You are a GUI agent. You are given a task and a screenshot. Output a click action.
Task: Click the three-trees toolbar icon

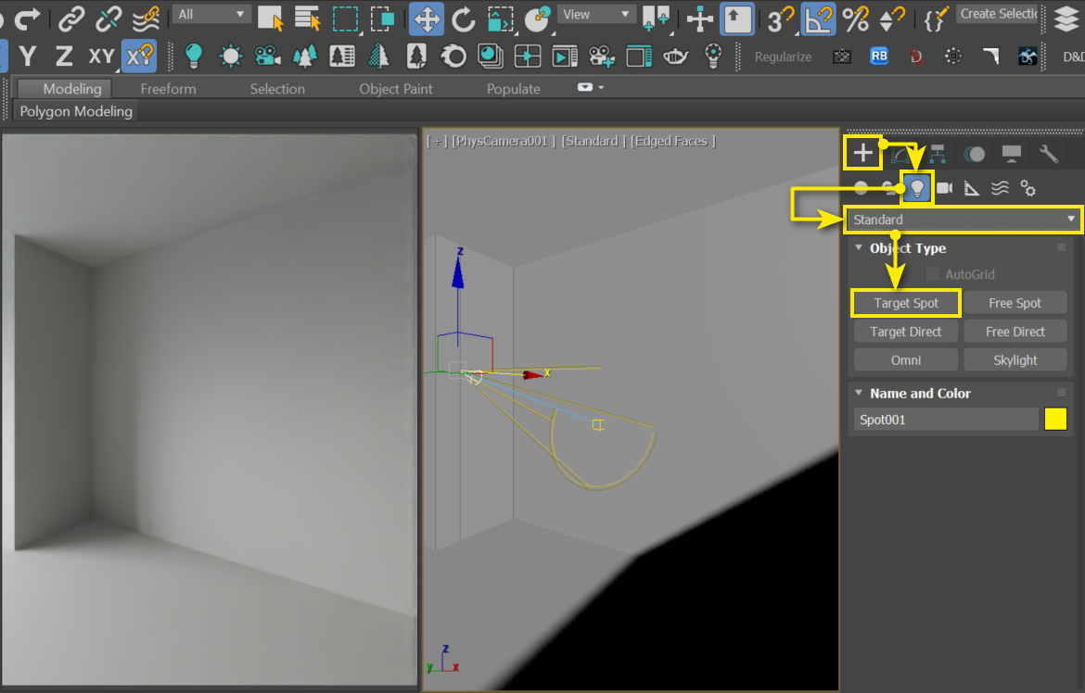click(304, 56)
